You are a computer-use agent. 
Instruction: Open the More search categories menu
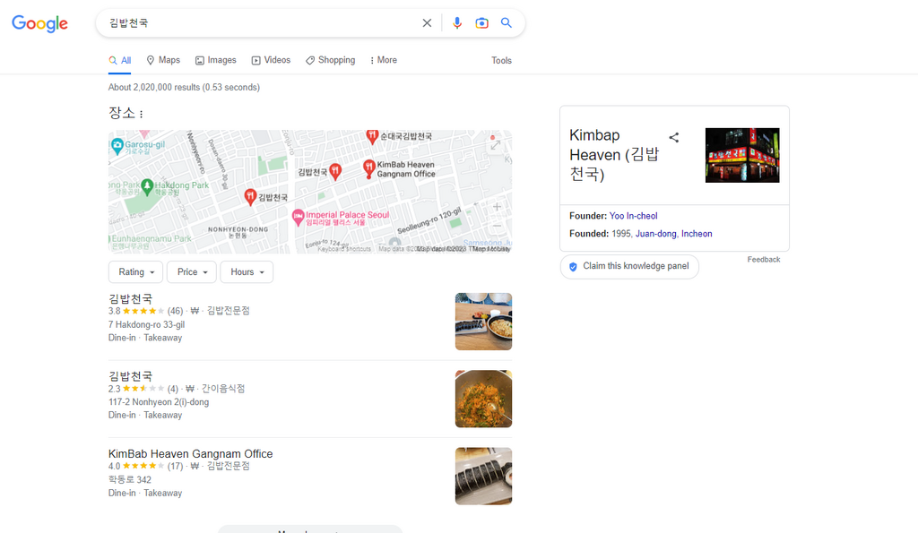(384, 60)
